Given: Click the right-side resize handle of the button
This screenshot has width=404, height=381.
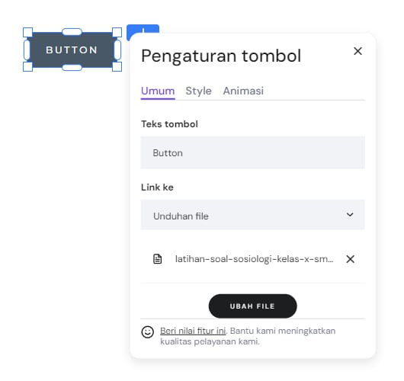Looking at the screenshot, I should point(117,50).
